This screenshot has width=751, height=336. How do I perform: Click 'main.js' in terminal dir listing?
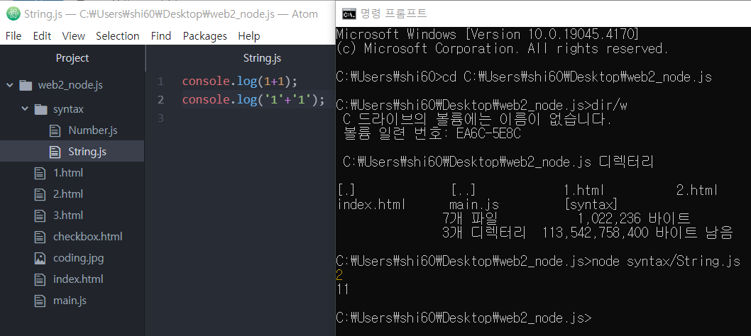point(474,205)
